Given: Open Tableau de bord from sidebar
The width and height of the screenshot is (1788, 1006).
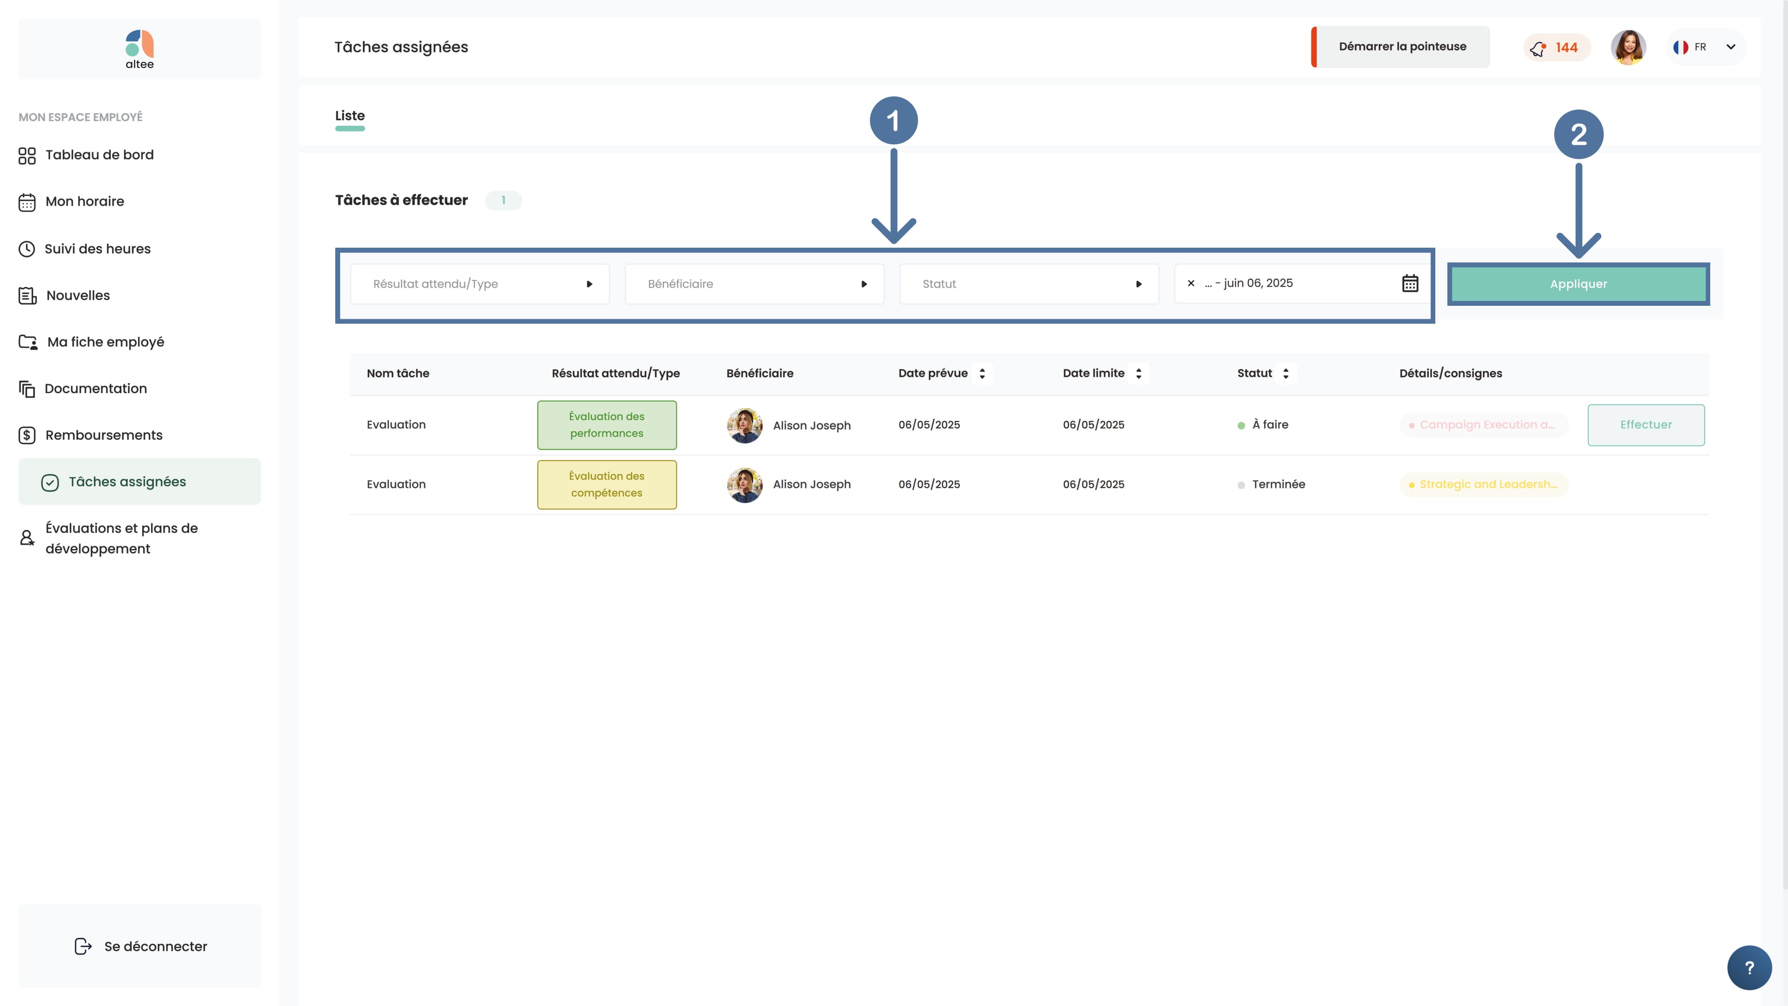Looking at the screenshot, I should tap(99, 155).
